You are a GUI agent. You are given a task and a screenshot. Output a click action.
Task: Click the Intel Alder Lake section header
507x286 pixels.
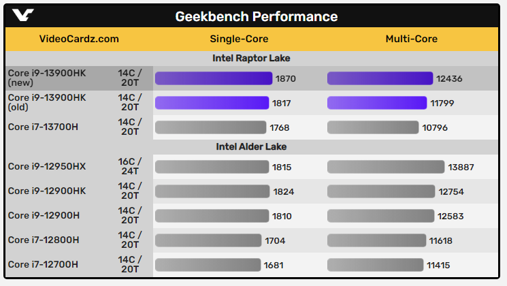pos(252,146)
